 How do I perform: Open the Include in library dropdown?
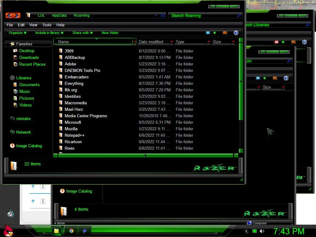pos(49,33)
